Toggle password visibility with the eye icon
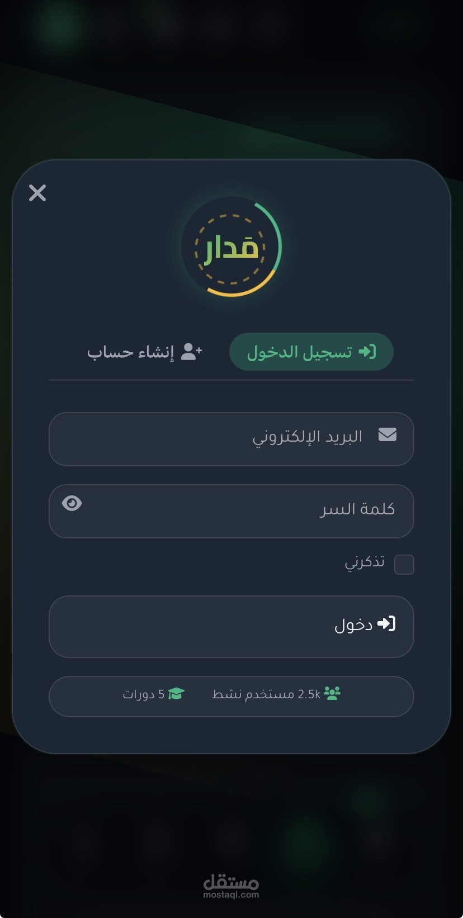Image resolution: width=463 pixels, height=918 pixels. point(72,503)
